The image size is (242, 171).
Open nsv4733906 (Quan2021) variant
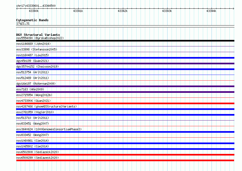point(33,101)
